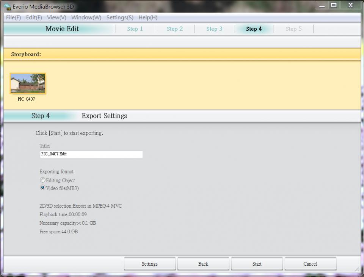Image resolution: width=364 pixels, height=277 pixels.
Task: Jump to the Step 2 tab
Action: (x=175, y=29)
